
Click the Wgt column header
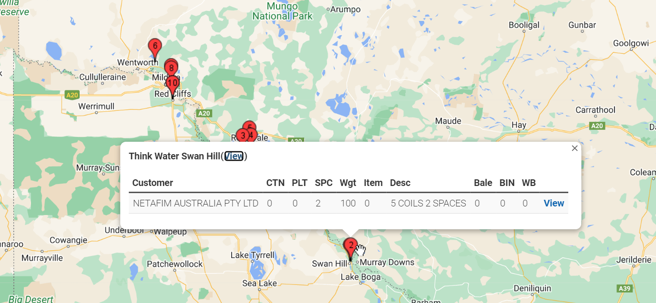348,183
